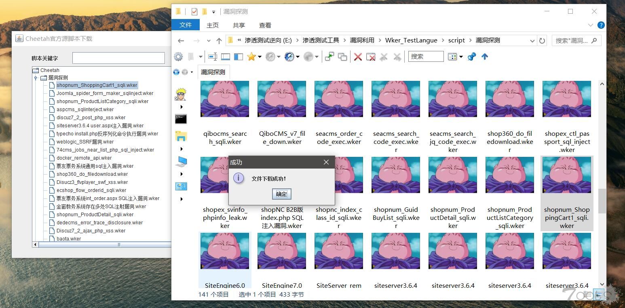This screenshot has width=625, height=308.
Task: Click 确定 in the success dialog
Action: pos(281,194)
